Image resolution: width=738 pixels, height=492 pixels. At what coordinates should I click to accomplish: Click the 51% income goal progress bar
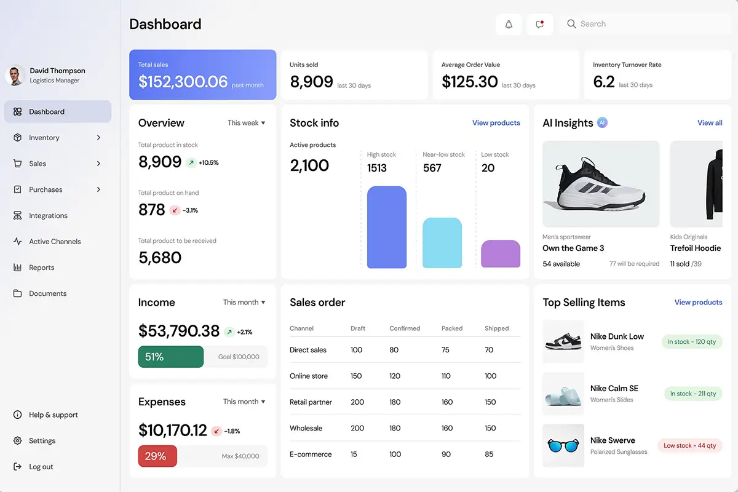click(x=170, y=356)
